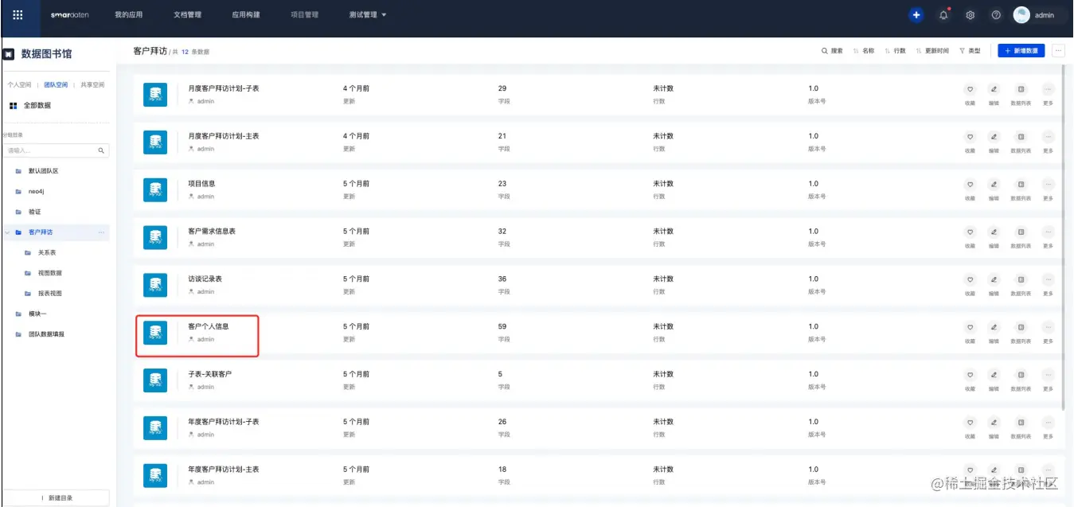The height and width of the screenshot is (507, 1074).
Task: Edit 月度客户拜访计划-子表 with pencil icon
Action: click(x=994, y=89)
